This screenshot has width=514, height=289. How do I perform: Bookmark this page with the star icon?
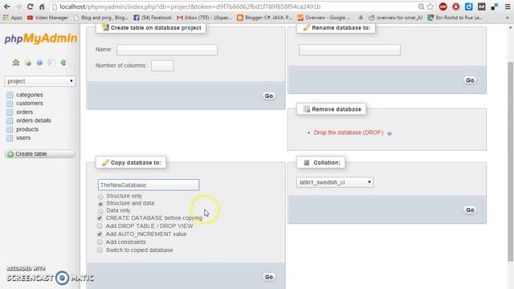click(x=430, y=6)
